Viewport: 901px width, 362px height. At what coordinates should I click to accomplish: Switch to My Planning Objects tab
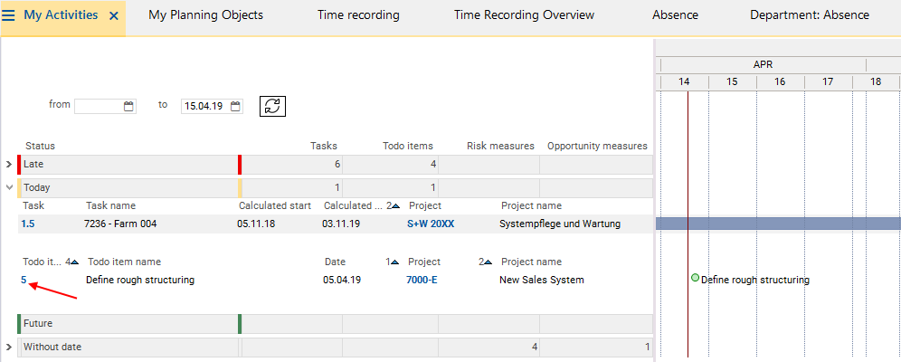[205, 15]
